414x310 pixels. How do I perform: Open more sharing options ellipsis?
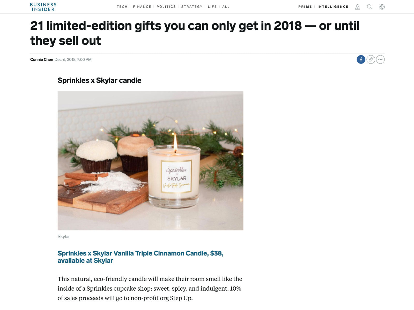click(380, 59)
